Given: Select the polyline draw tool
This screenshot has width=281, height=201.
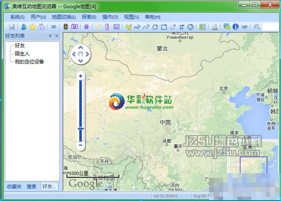Looking at the screenshot, I should click(x=137, y=27).
